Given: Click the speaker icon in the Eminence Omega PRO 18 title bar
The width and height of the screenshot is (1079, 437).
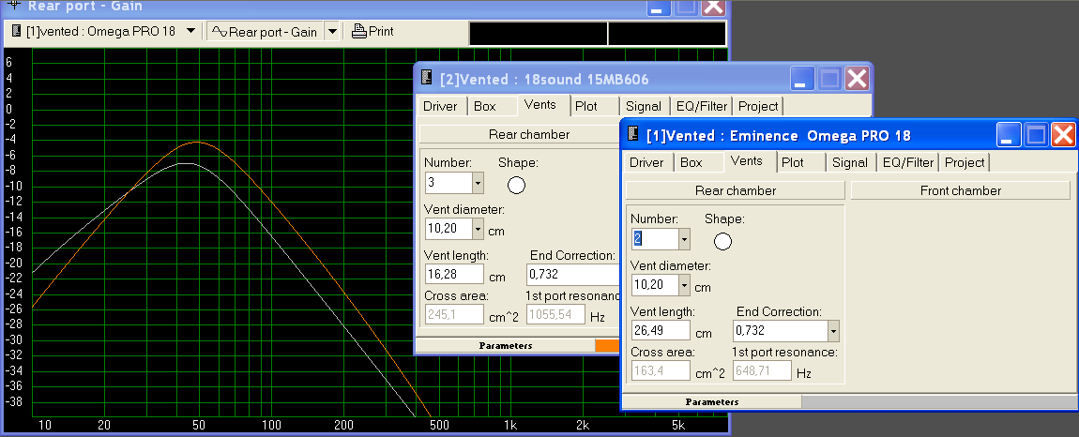Looking at the screenshot, I should (633, 134).
